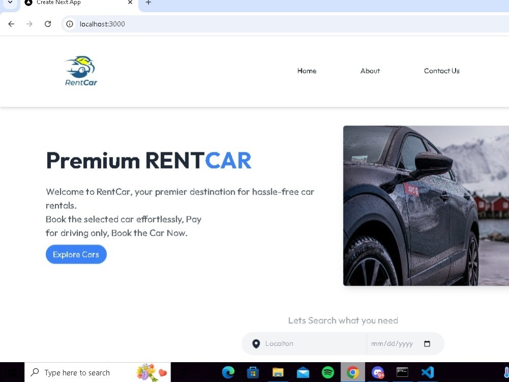Viewport: 509px width, 382px height.
Task: Click the Explore Cars button
Action: tap(76, 254)
